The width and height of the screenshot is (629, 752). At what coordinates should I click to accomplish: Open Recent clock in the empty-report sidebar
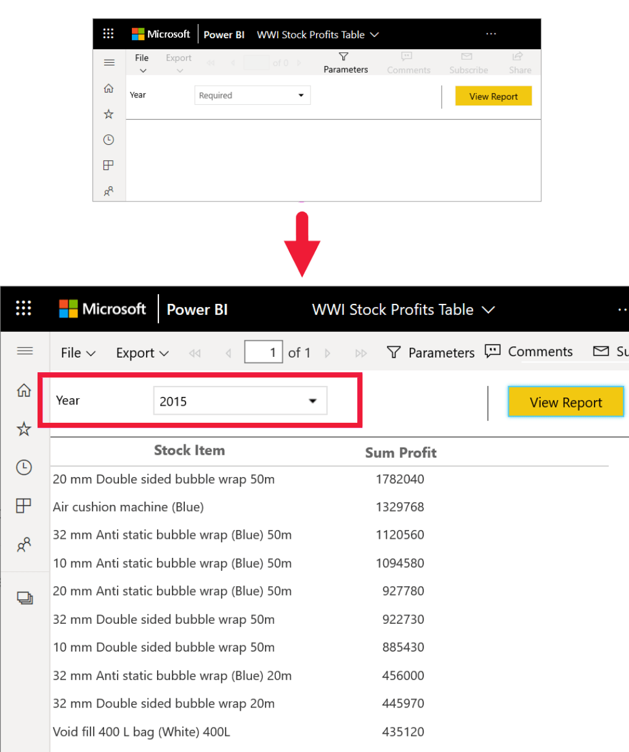(108, 140)
